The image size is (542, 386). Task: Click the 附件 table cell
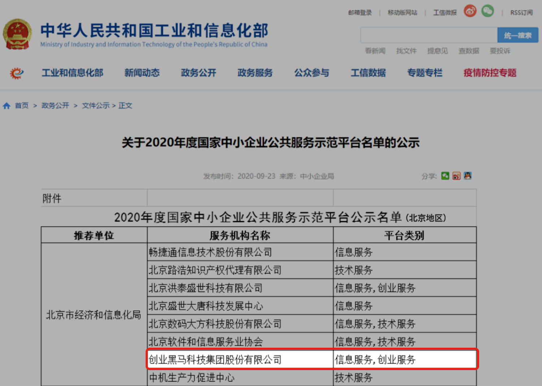tap(94, 198)
